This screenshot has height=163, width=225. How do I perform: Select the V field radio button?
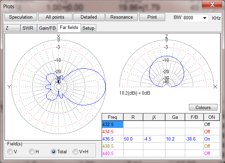click(x=10, y=151)
